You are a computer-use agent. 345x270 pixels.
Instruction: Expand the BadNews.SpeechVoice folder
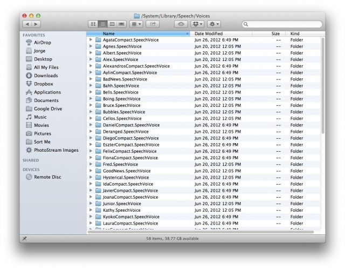(x=91, y=79)
